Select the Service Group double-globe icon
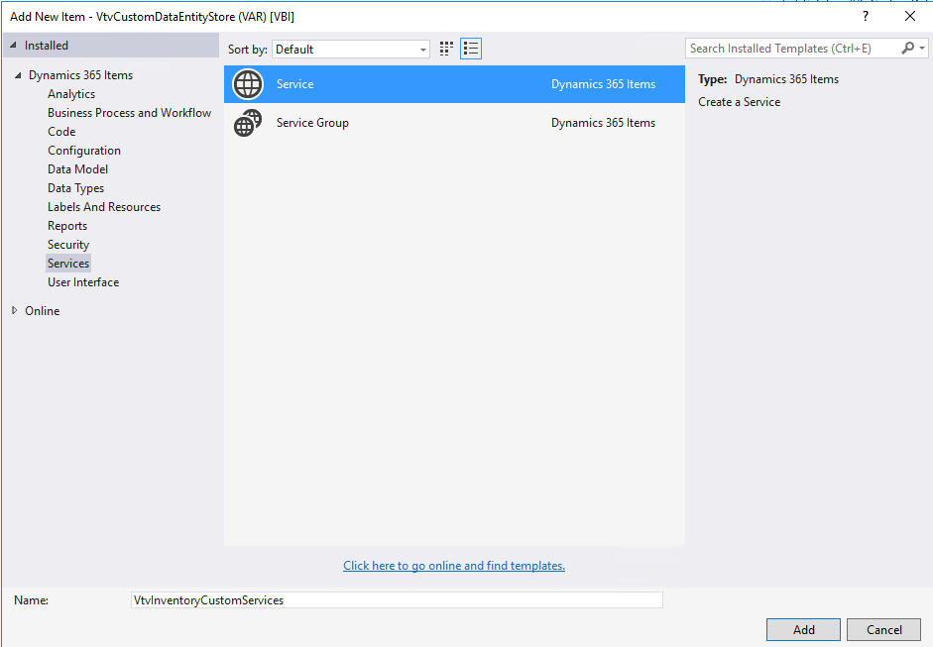 (x=248, y=123)
